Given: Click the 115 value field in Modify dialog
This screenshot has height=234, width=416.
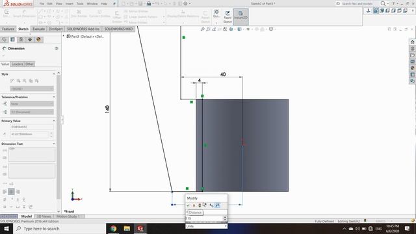Looking at the screenshot, I should coord(204,218).
